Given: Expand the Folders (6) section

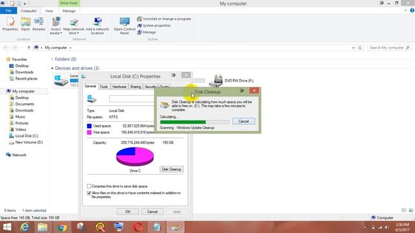Looking at the screenshot, I should (52, 59).
